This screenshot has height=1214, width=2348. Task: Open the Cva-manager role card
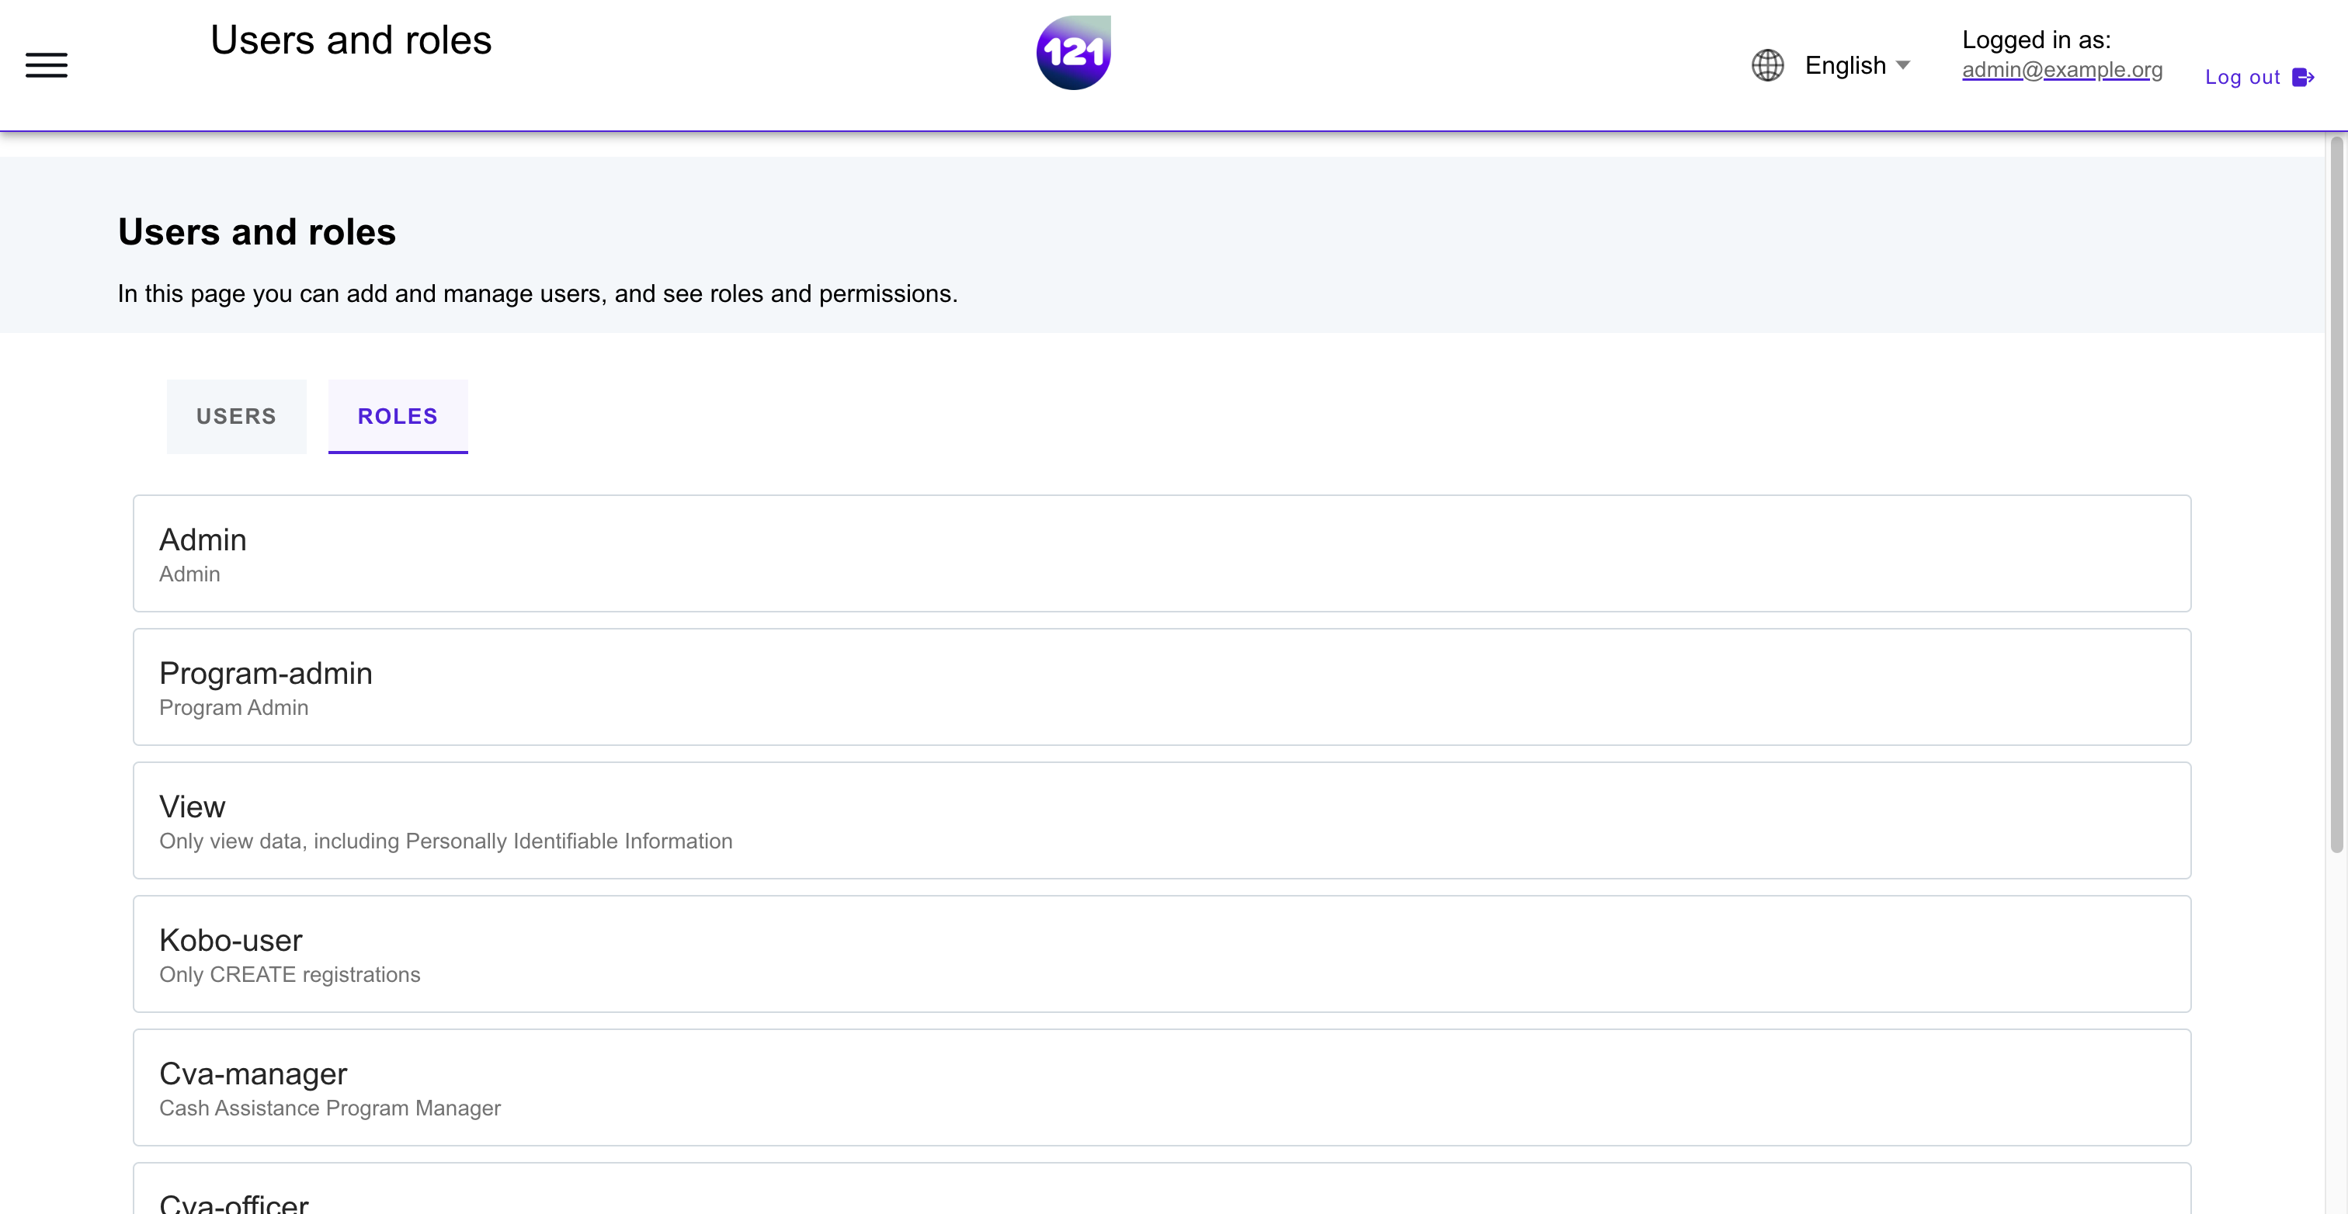pyautogui.click(x=1162, y=1087)
